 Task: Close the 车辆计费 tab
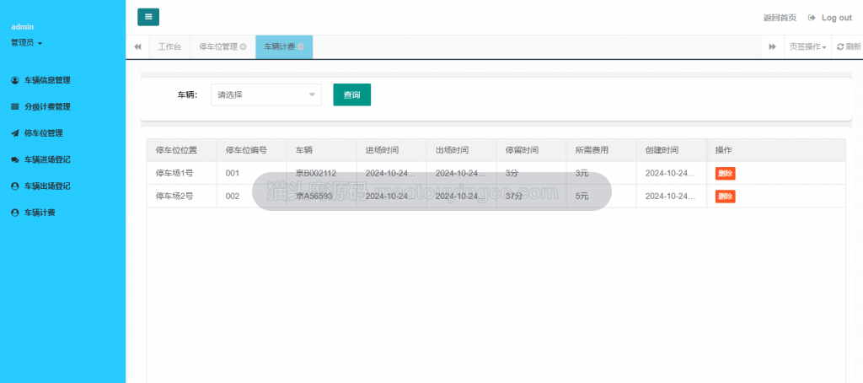(x=301, y=47)
